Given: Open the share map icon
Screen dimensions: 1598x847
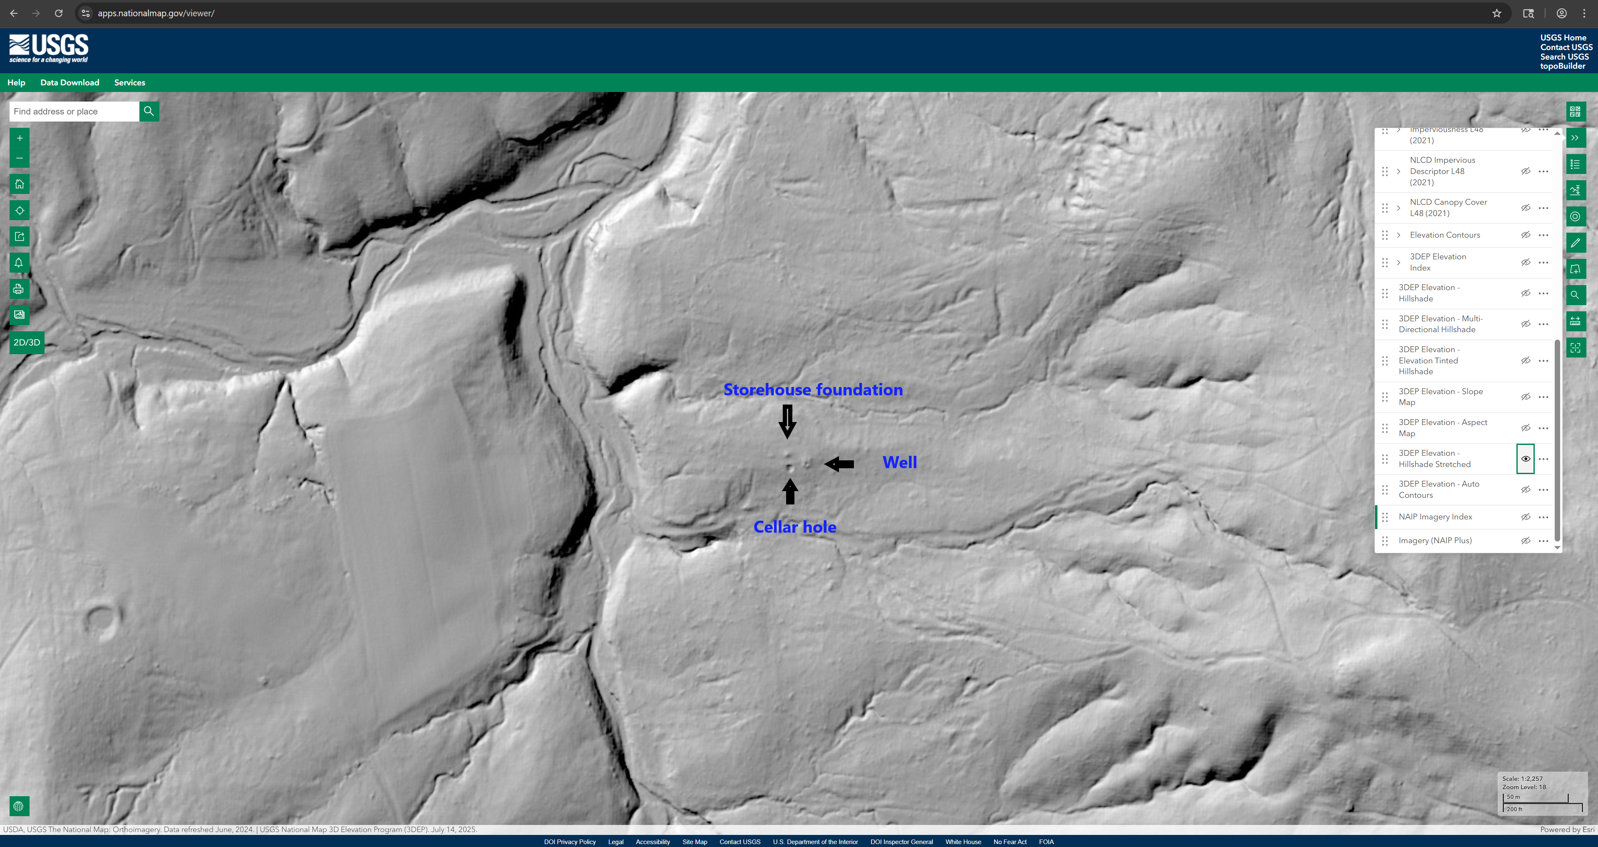Looking at the screenshot, I should pos(19,236).
